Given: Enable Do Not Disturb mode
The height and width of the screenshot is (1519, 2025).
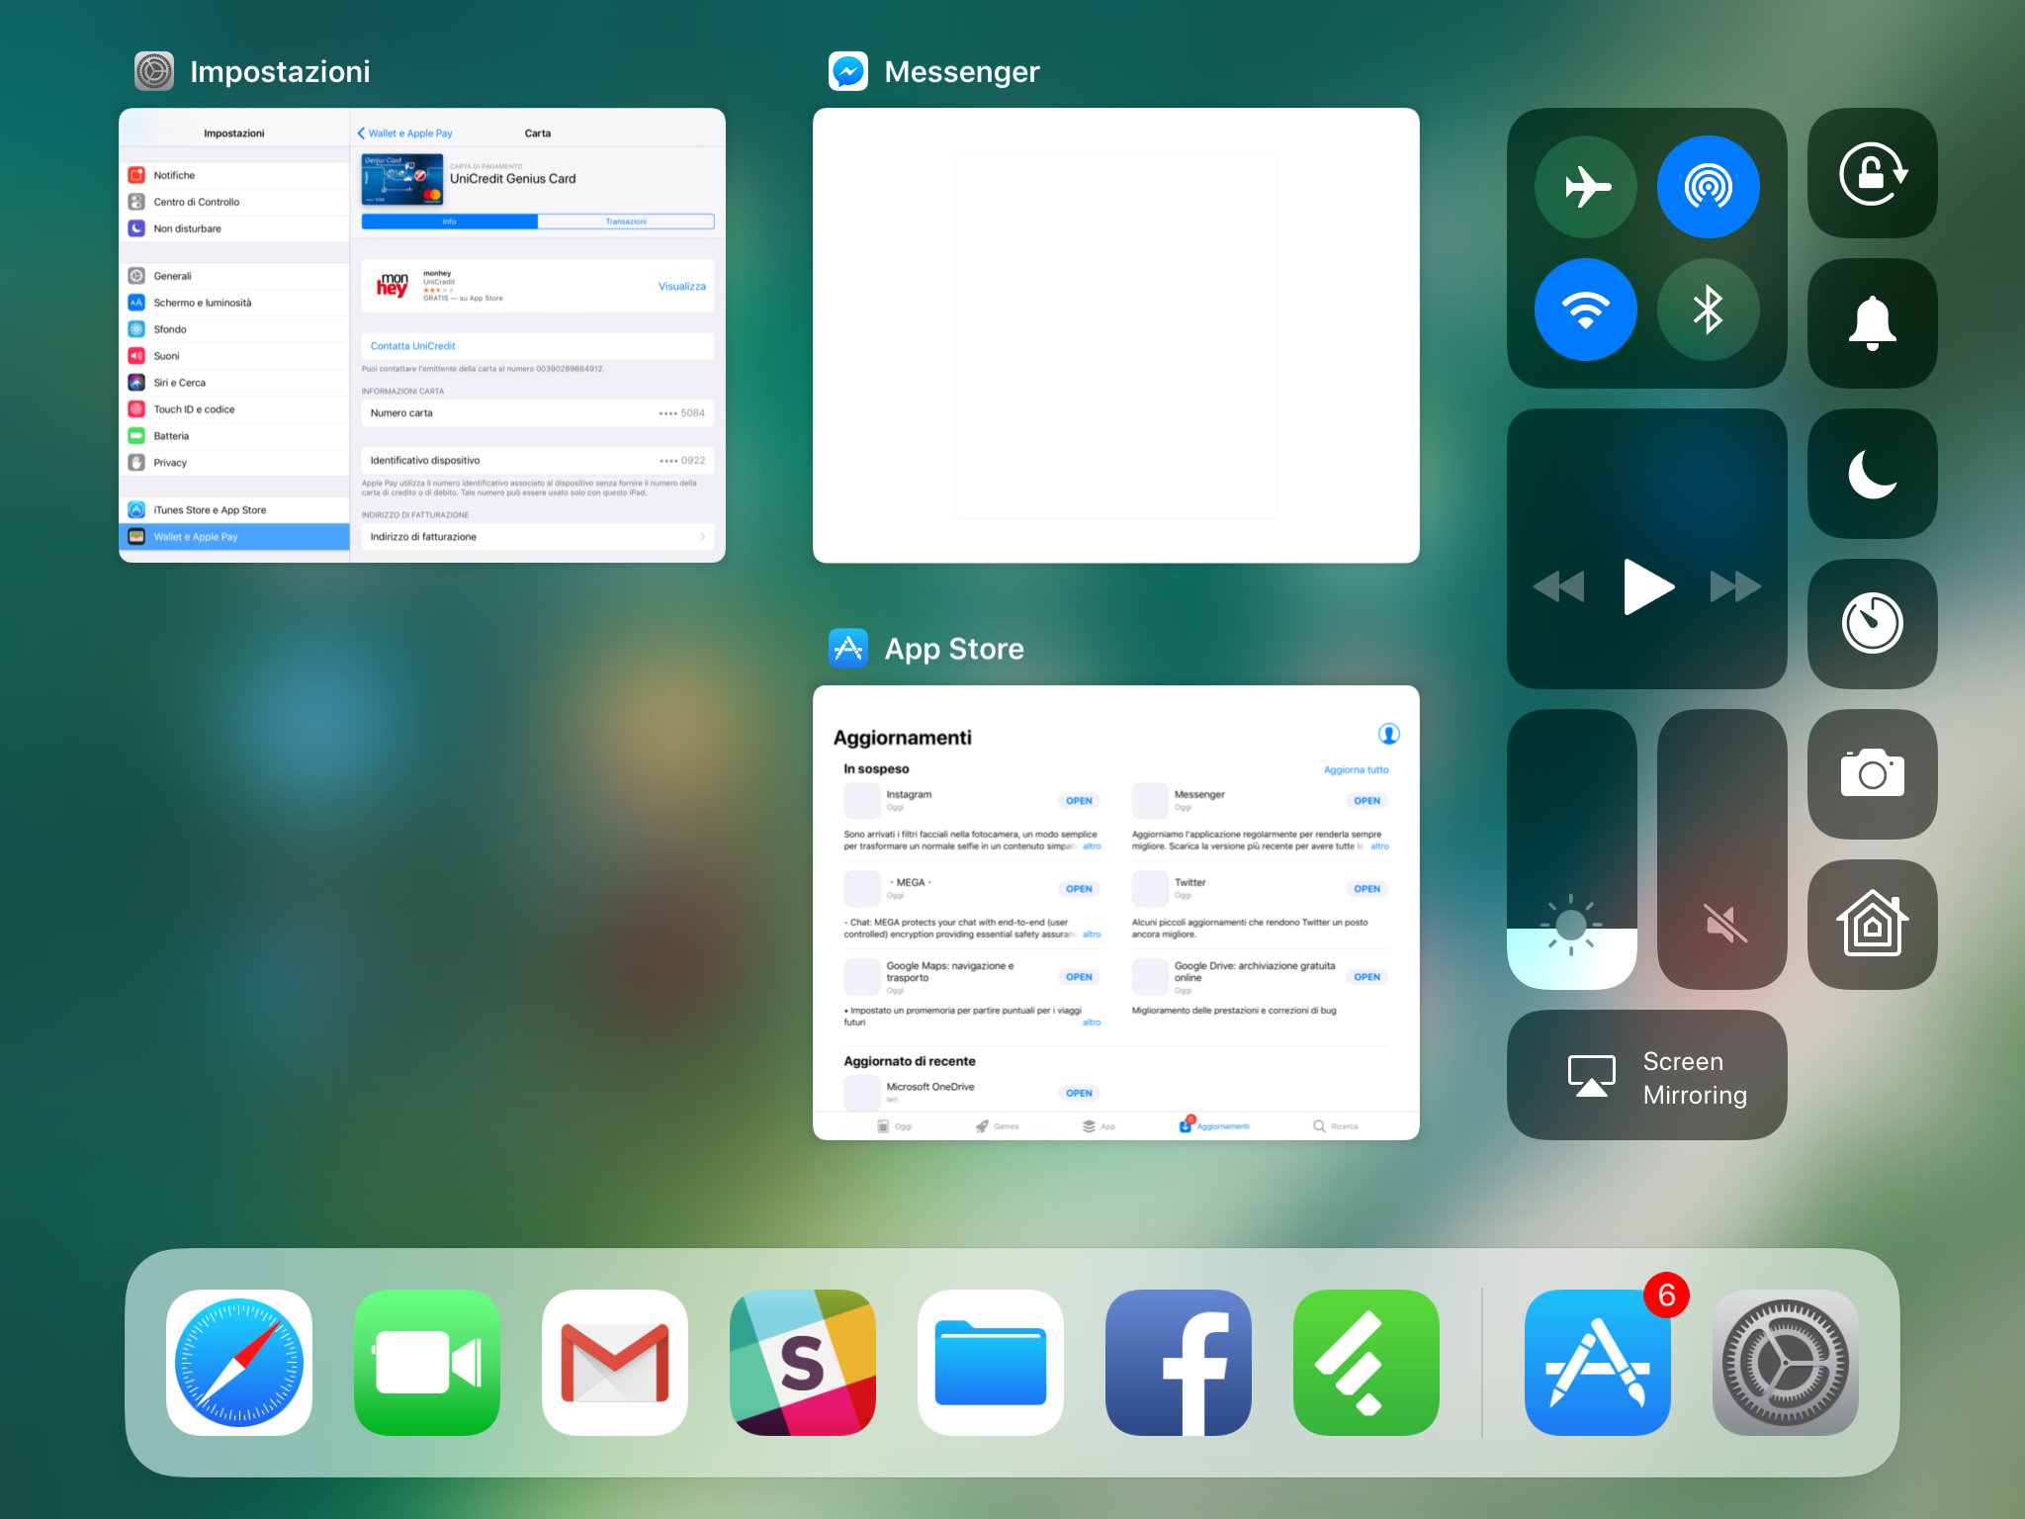Looking at the screenshot, I should pos(1872,475).
